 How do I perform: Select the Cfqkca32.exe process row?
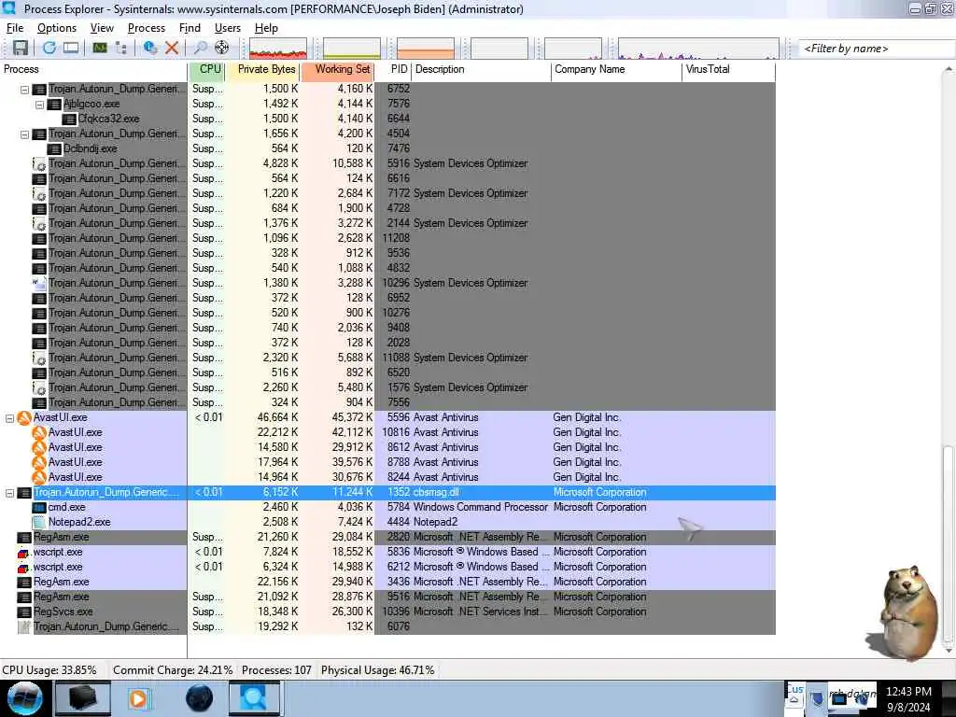(387, 119)
